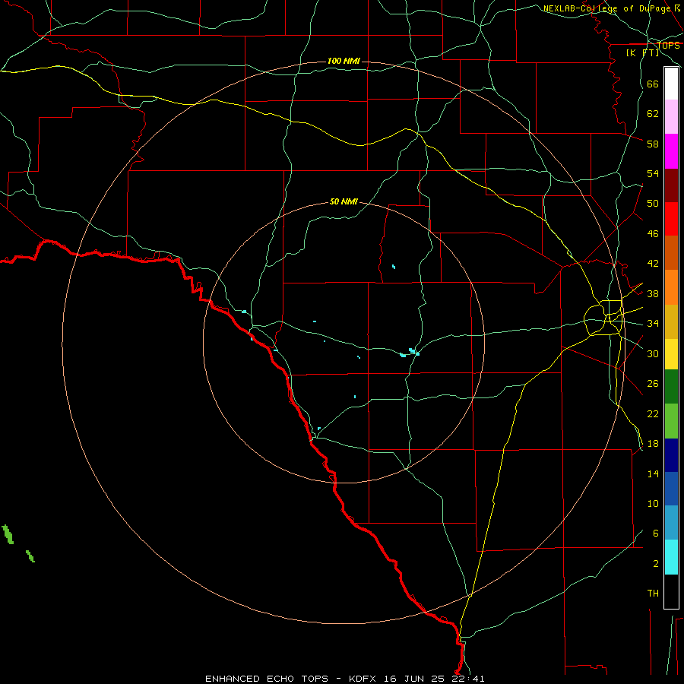
Task: Click the legend value 62
Action: pyautogui.click(x=653, y=114)
